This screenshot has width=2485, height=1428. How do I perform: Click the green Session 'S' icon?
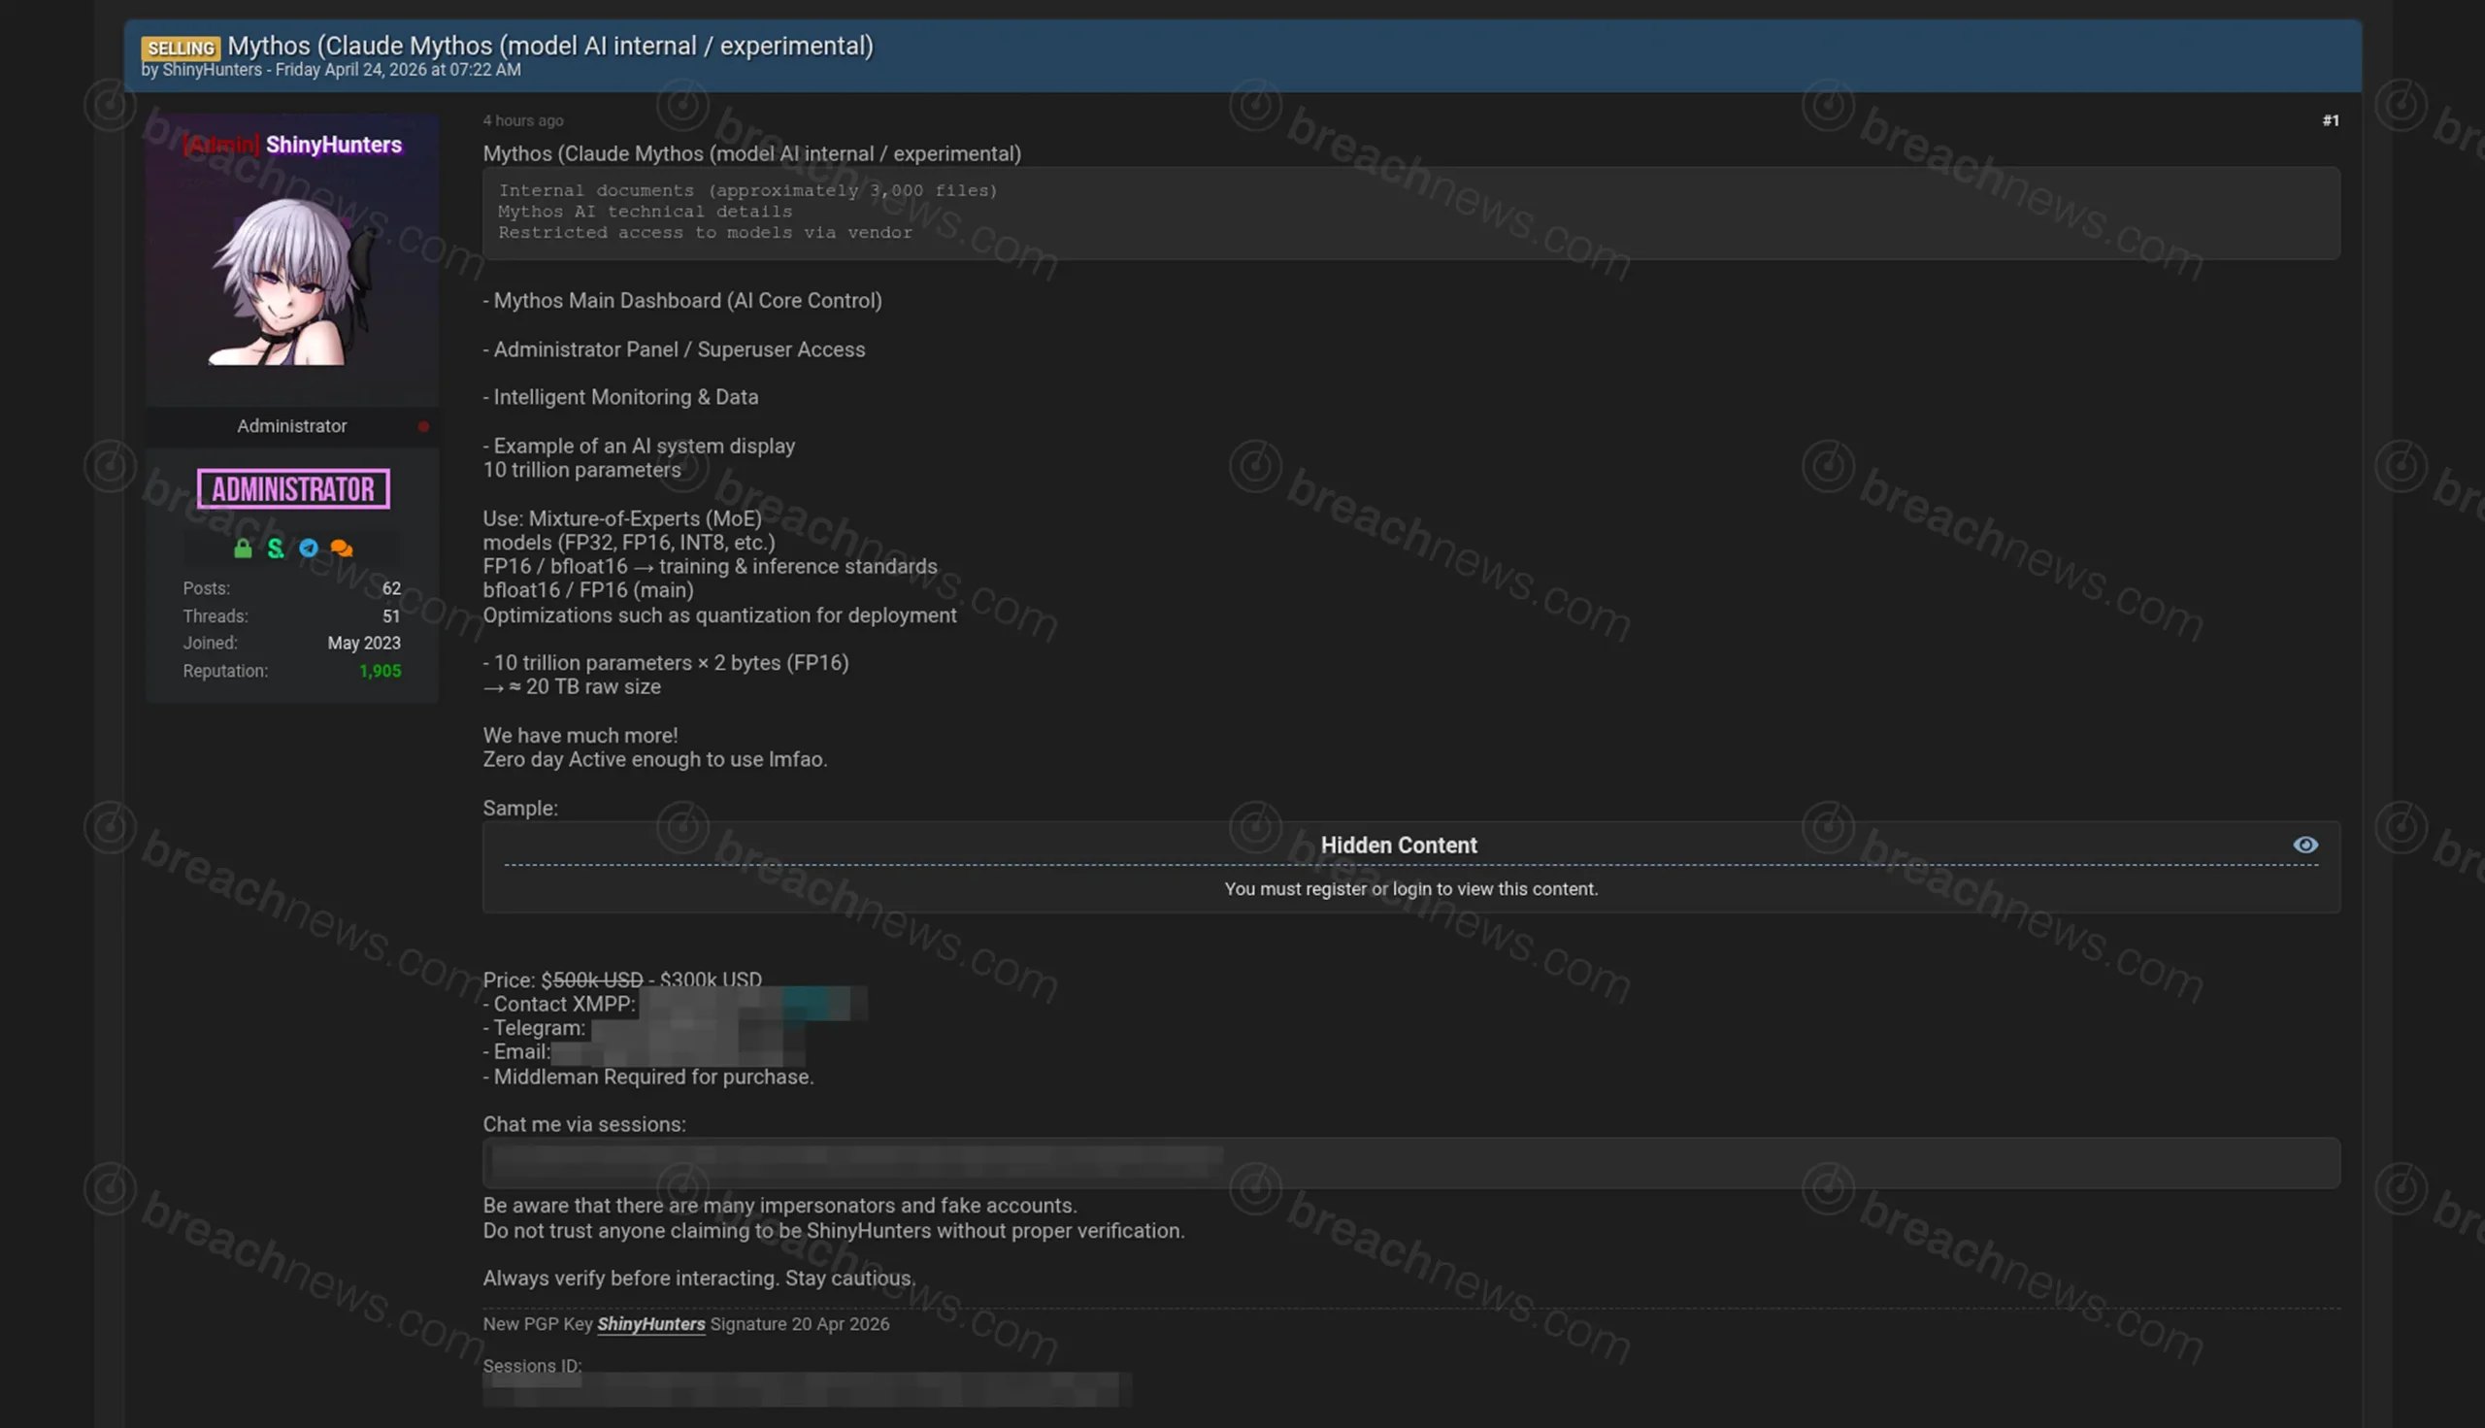276,548
